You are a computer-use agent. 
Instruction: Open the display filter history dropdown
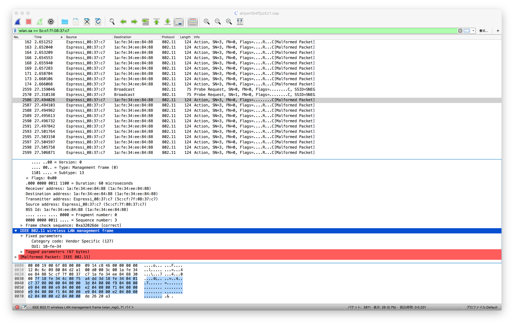tap(473, 31)
